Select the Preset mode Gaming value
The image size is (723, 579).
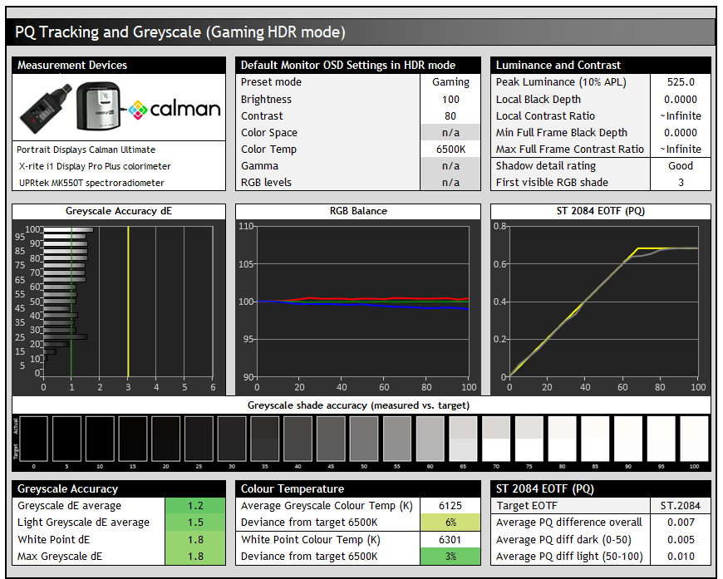coord(450,82)
